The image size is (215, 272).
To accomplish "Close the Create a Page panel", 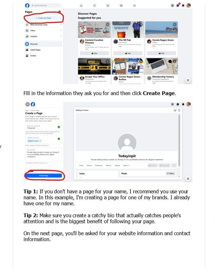I will [28, 104].
